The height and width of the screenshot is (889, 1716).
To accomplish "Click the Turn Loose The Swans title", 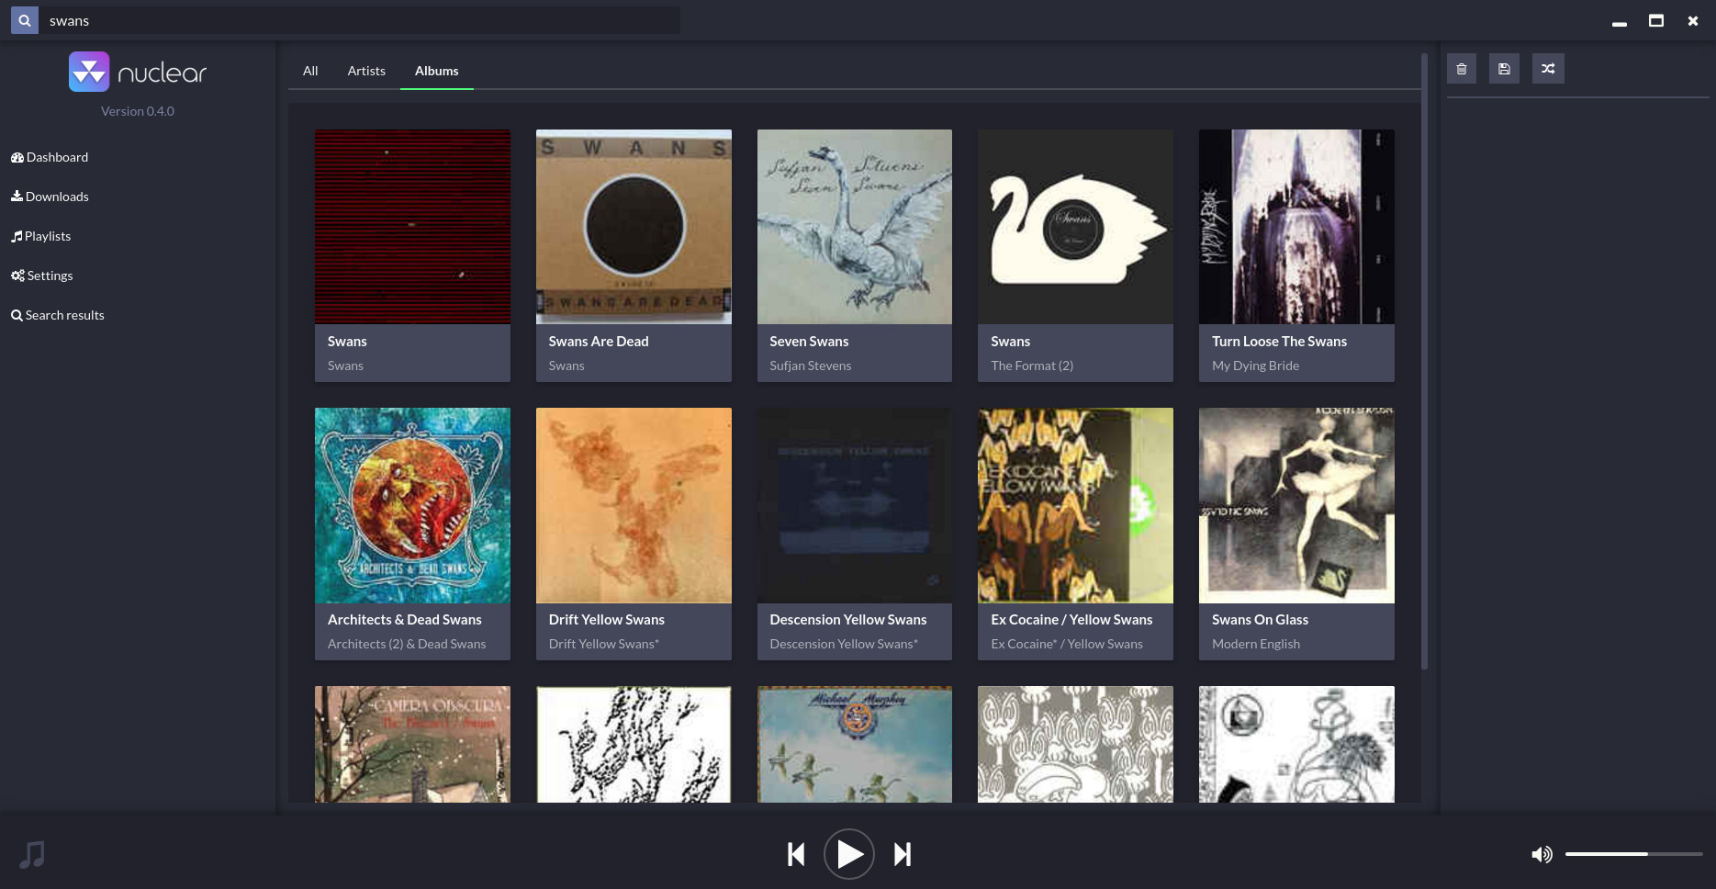I will (1279, 342).
